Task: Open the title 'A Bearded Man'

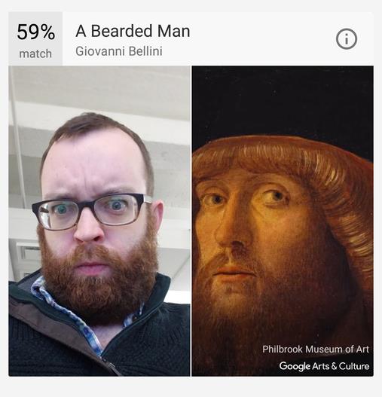Action: tap(133, 31)
